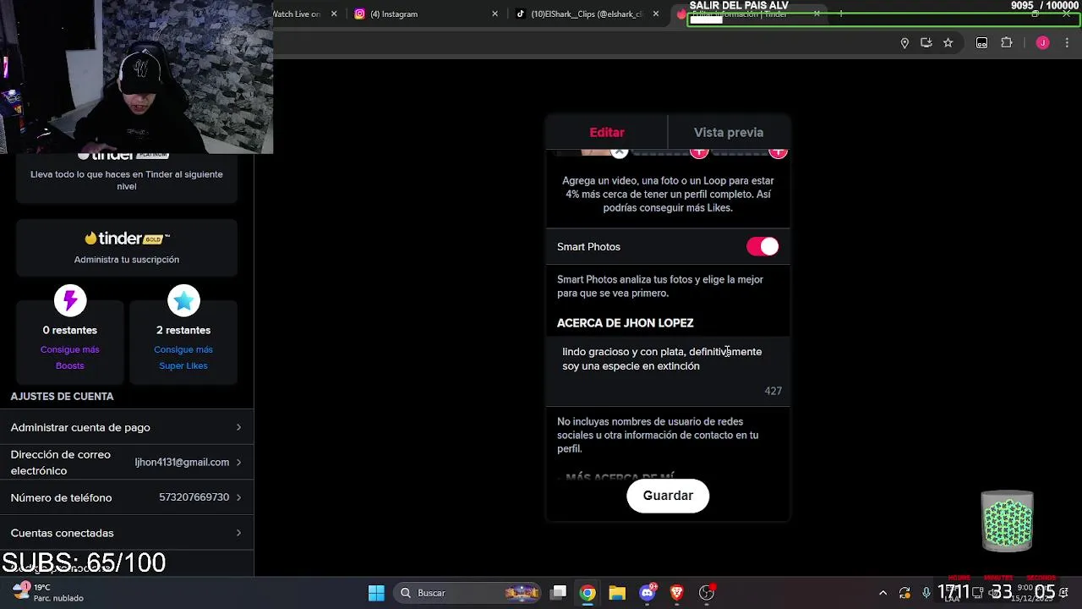Click the ACERCA DE JHON LOPEZ heading
Screen dimensions: 1082x609
click(626, 323)
